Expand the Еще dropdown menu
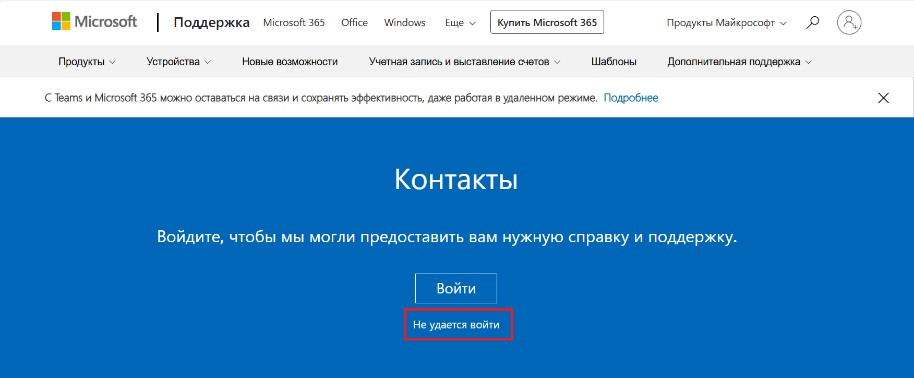The width and height of the screenshot is (914, 378). point(460,22)
